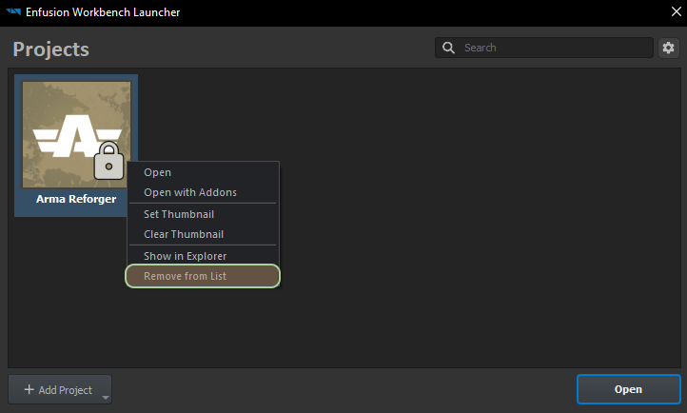Choose Show in Explorer entry
The image size is (687, 413).
click(x=204, y=256)
